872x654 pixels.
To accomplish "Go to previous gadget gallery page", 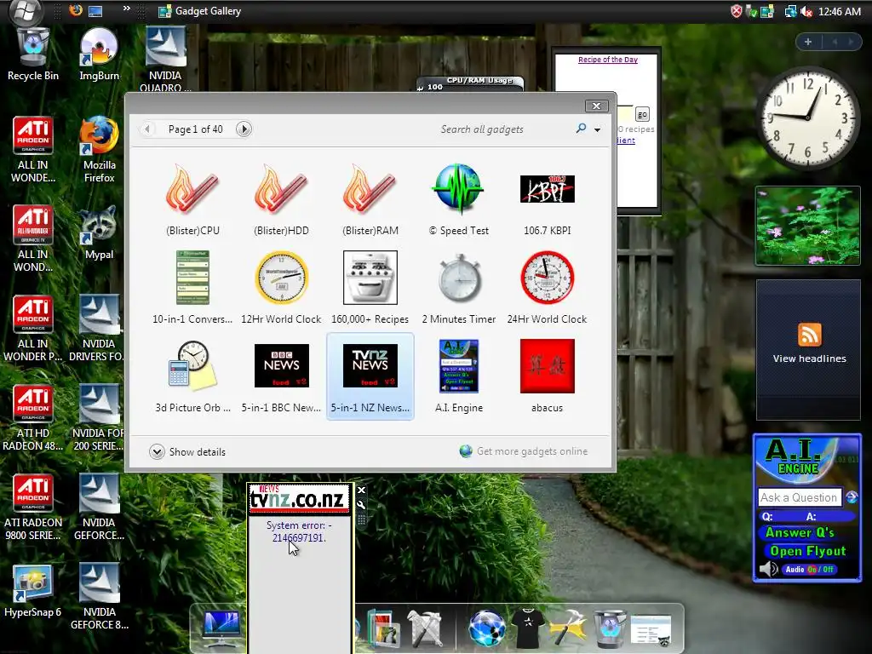I will (x=147, y=129).
